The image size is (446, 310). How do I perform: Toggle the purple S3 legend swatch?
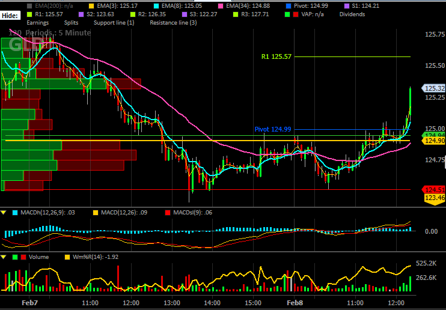[184, 14]
